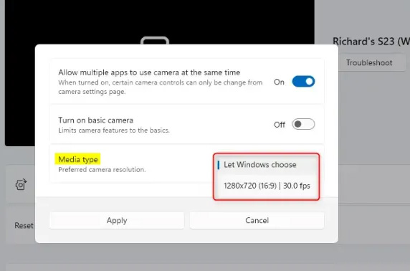Viewport: 410px width, 271px height.
Task: Click 'Turn on basic camera' label
Action: point(96,120)
